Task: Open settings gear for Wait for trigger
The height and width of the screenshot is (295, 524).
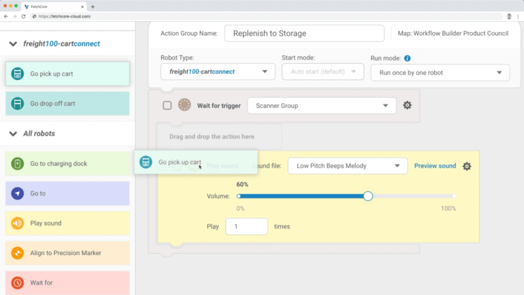Action: (x=407, y=106)
